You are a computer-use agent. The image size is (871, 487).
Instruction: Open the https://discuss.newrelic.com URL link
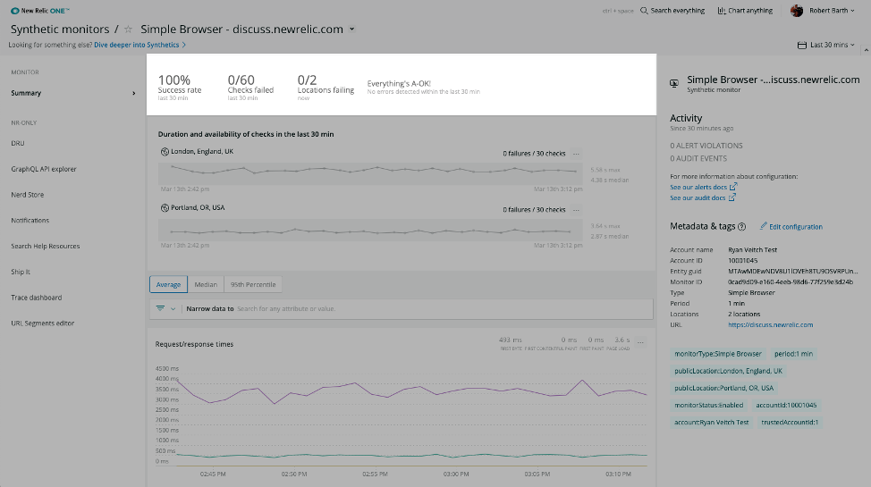[x=771, y=325]
